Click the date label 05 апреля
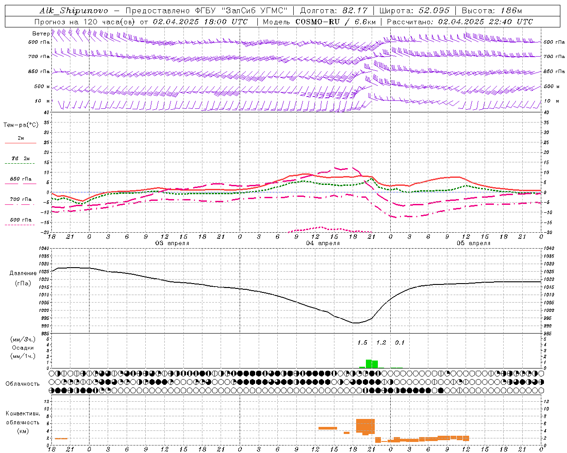 [x=474, y=243]
